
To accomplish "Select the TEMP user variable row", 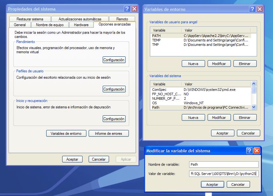I will (201, 40).
